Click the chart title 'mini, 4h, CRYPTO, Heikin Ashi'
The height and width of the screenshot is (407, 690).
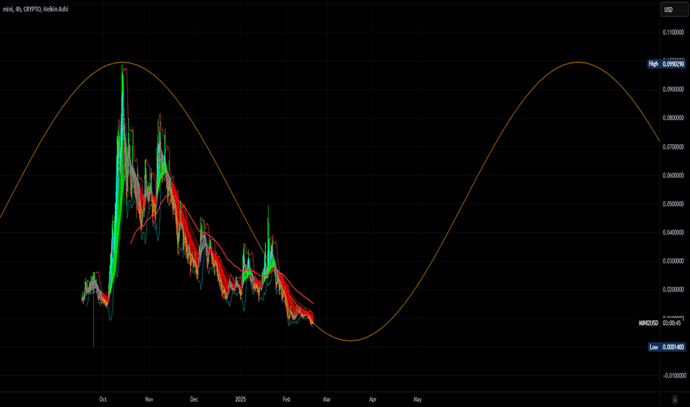point(36,9)
